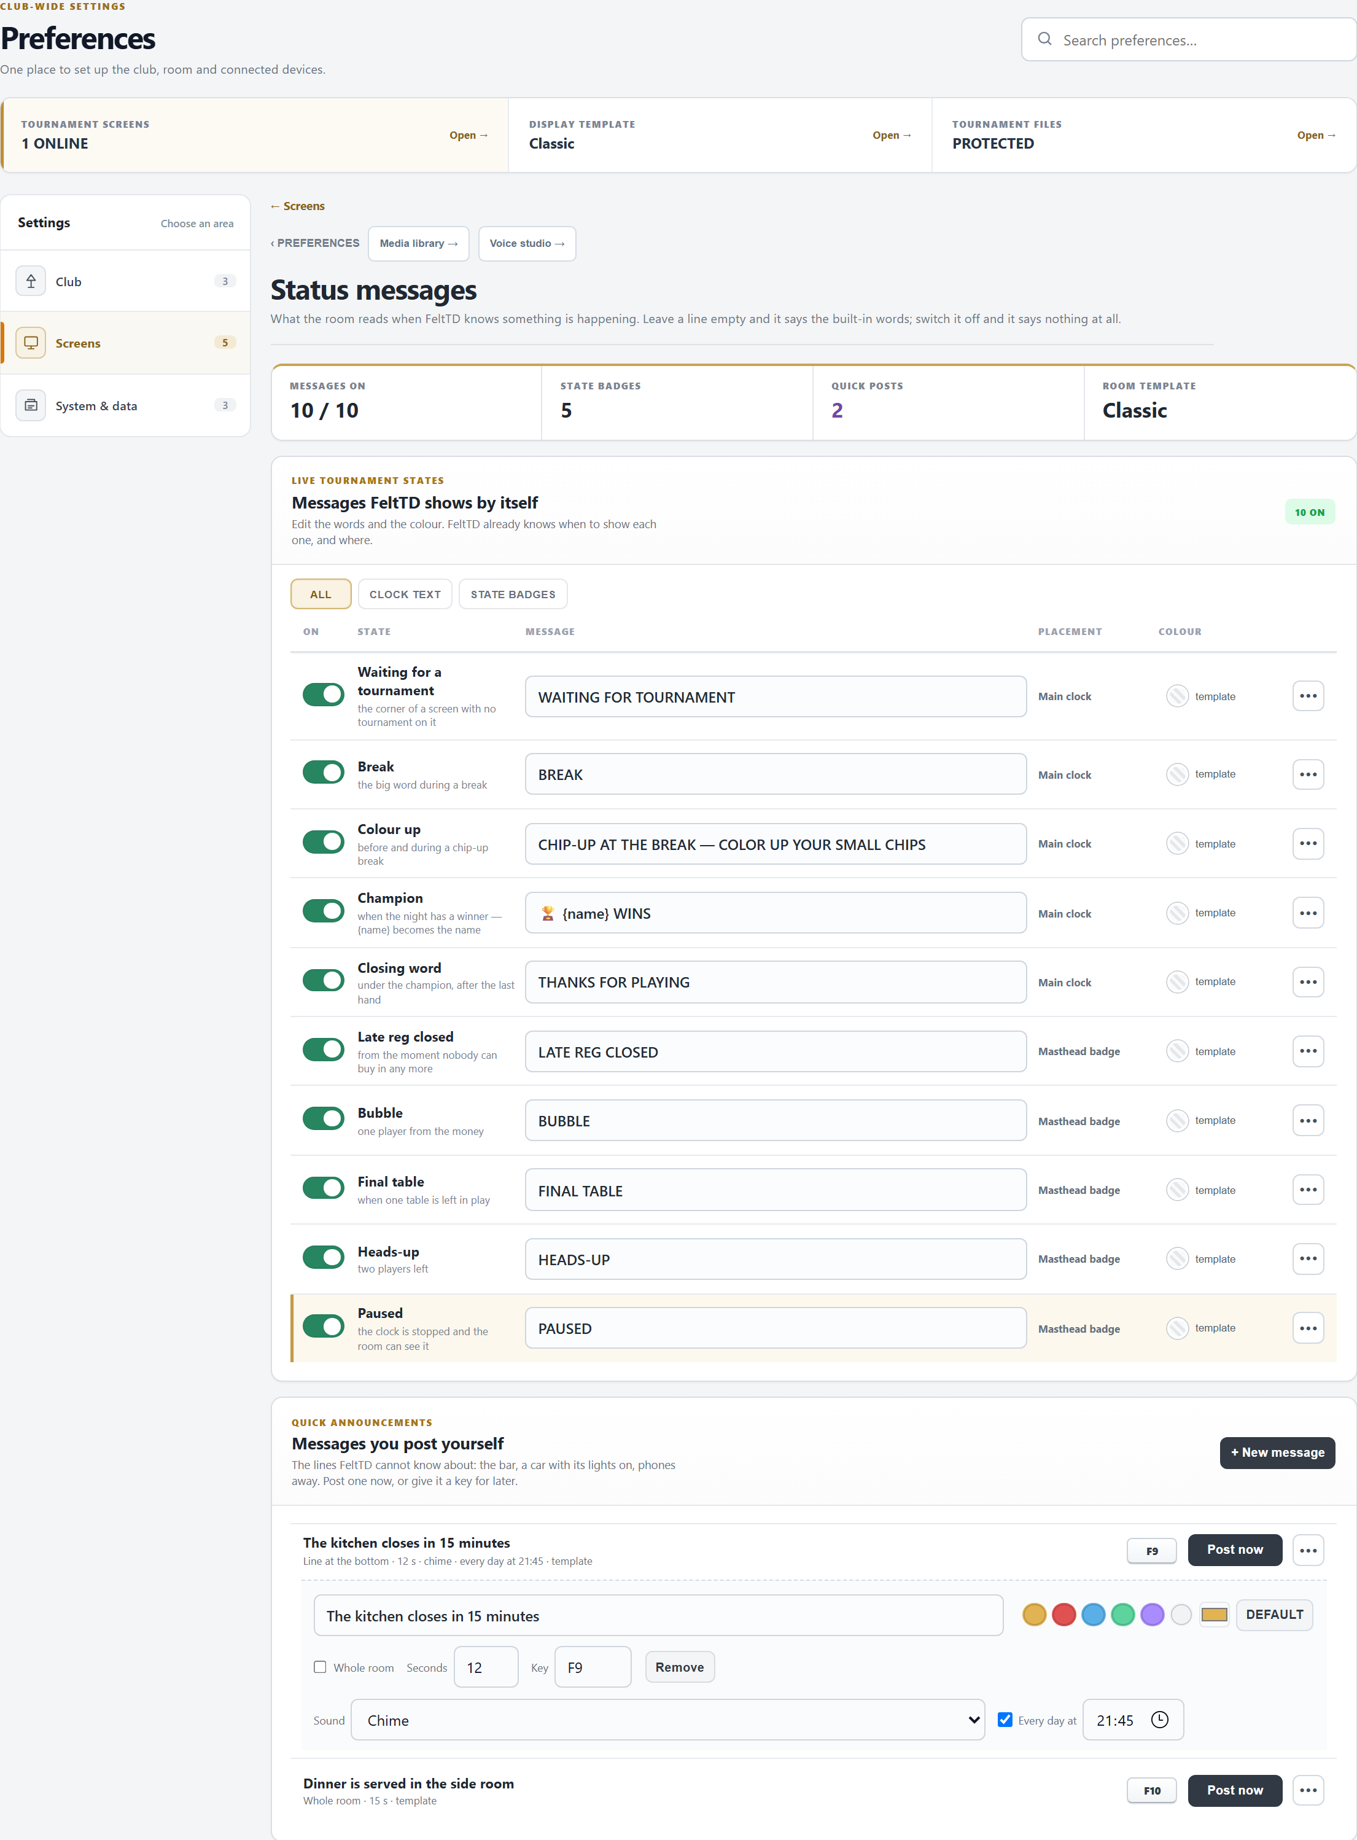Go back via the Screens link
This screenshot has width=1357, height=1840.
click(297, 206)
